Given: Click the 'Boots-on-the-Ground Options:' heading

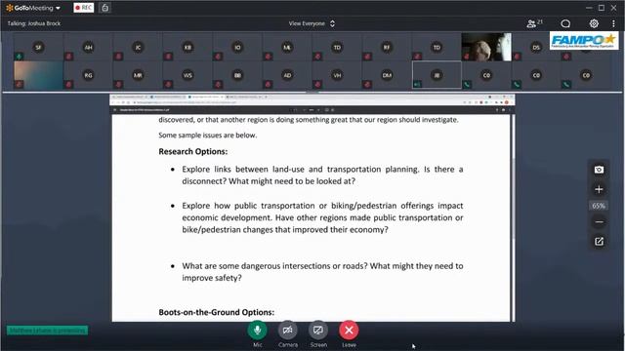Looking at the screenshot, I should click(217, 312).
